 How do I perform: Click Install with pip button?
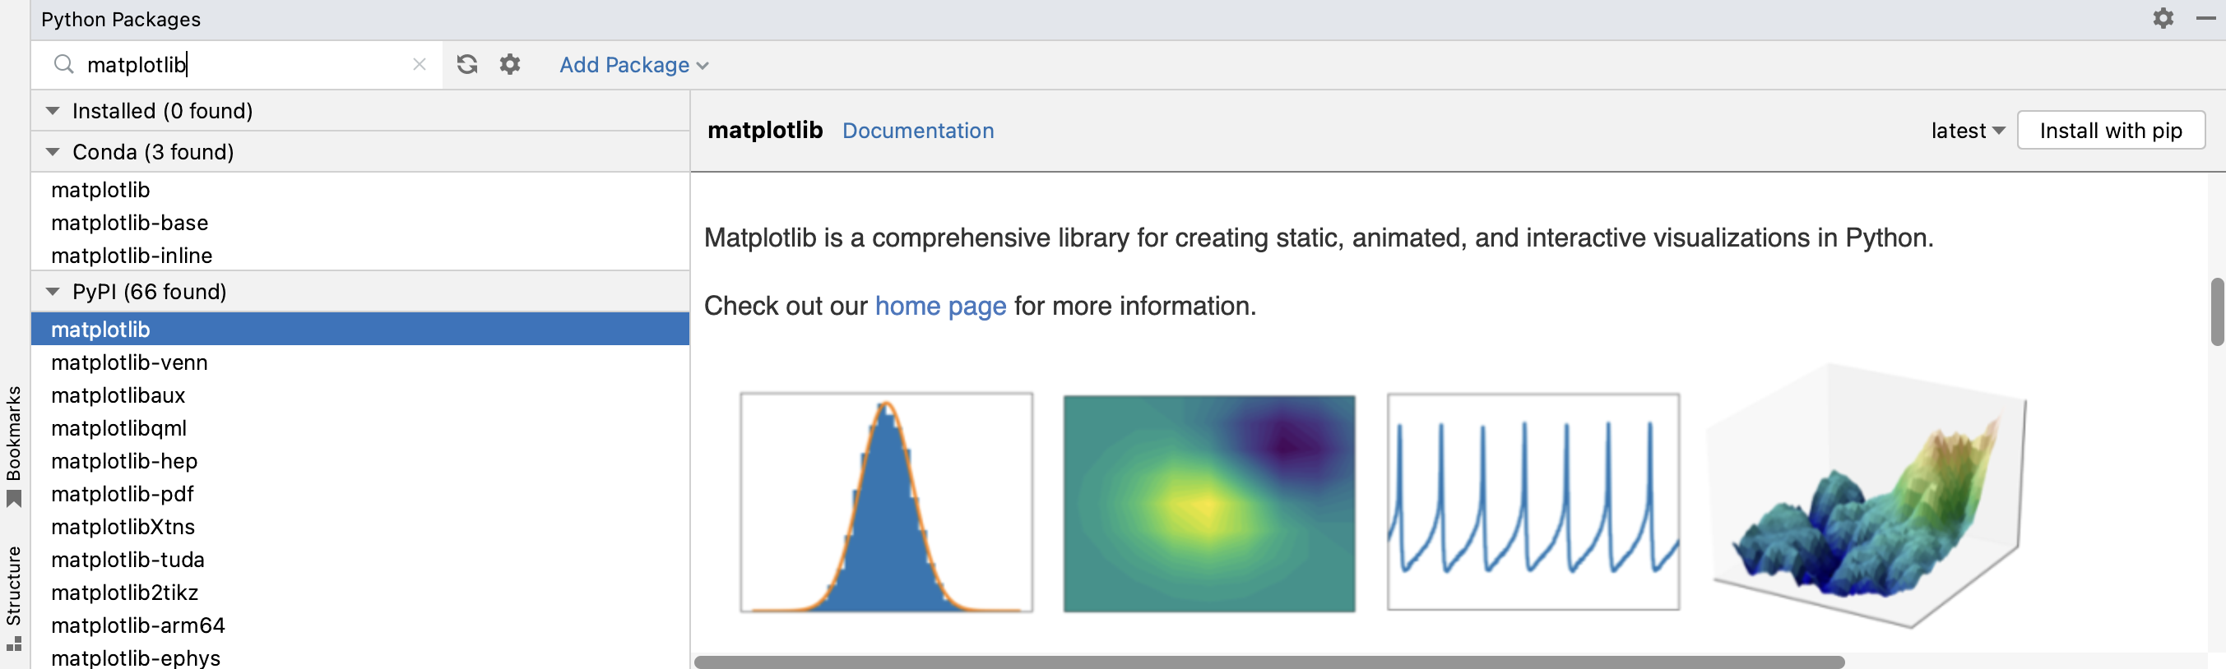coord(2110,131)
